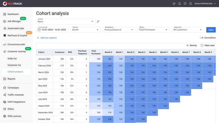Go to Customer list
The height and width of the screenshot is (123, 219).
[x=14, y=65]
